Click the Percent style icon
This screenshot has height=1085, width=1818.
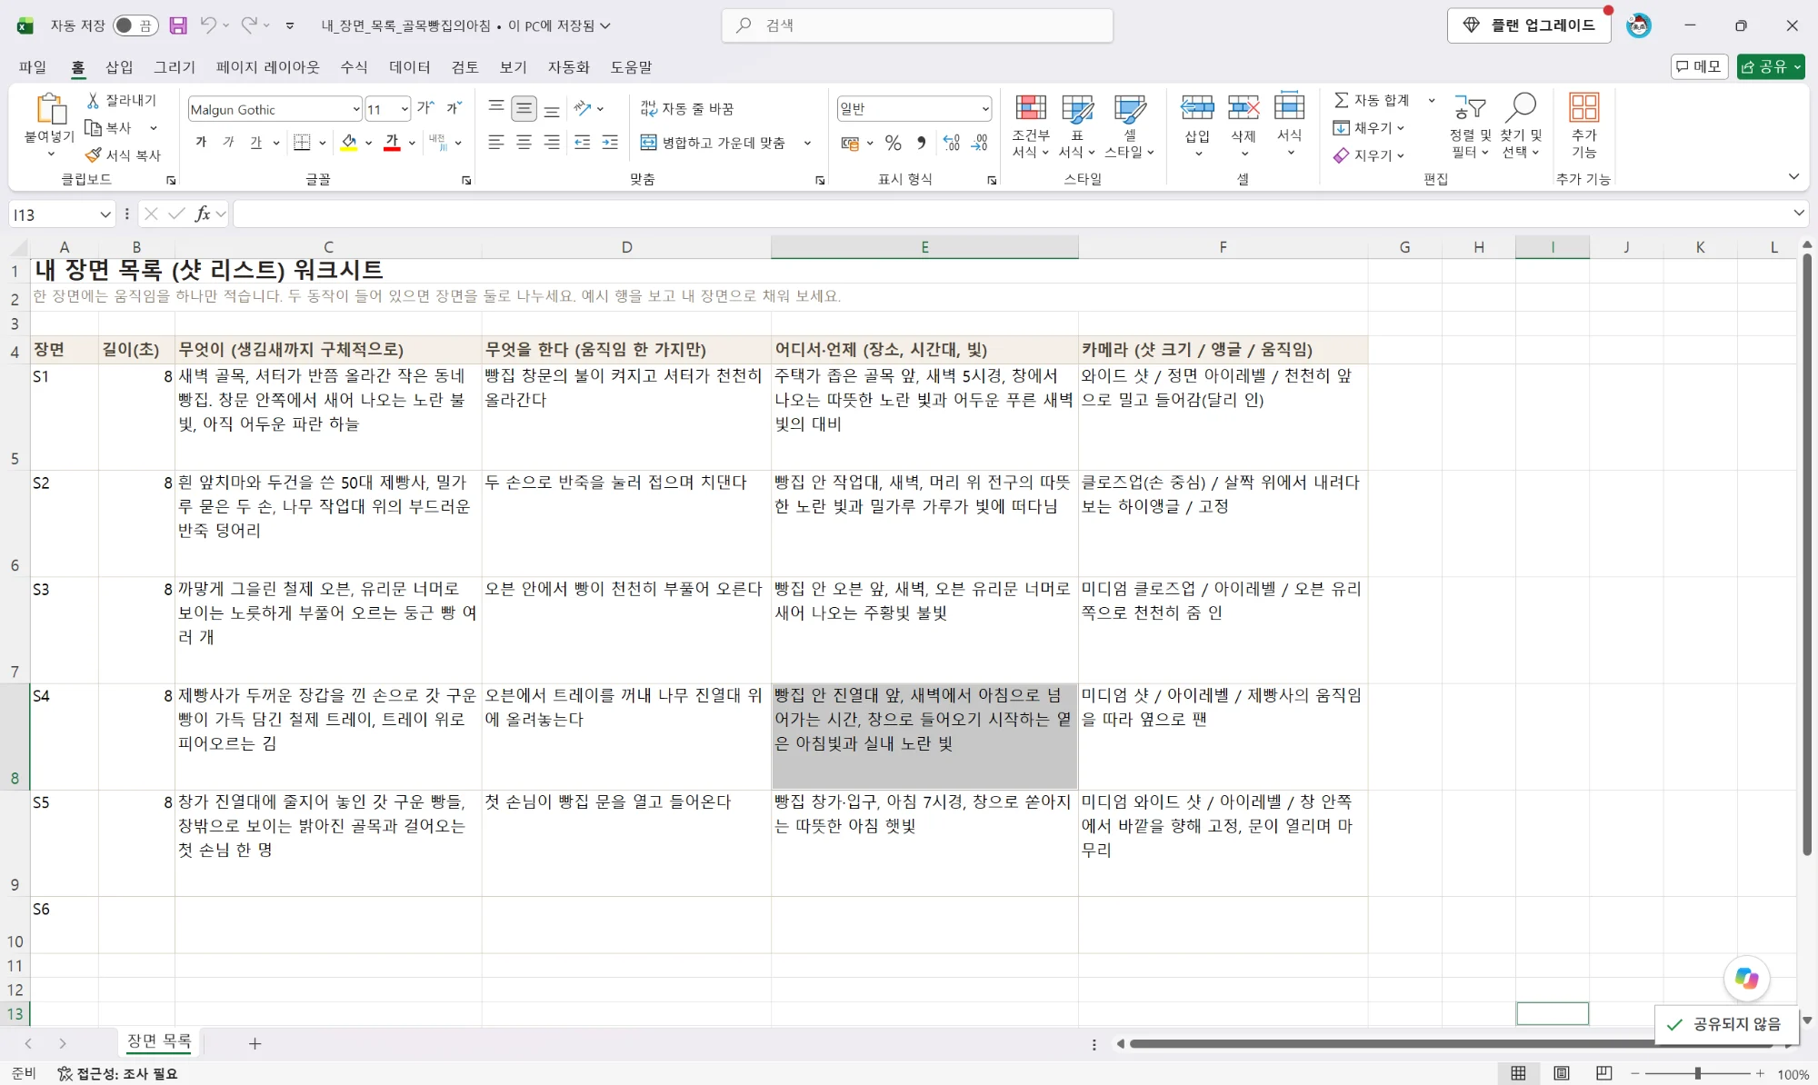(894, 143)
